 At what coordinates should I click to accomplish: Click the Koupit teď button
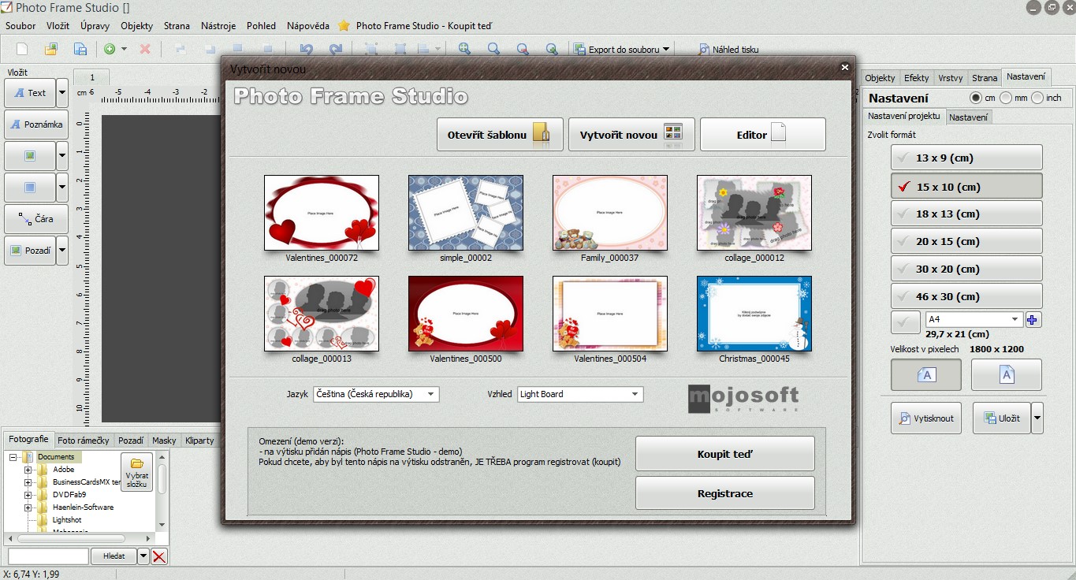(725, 454)
